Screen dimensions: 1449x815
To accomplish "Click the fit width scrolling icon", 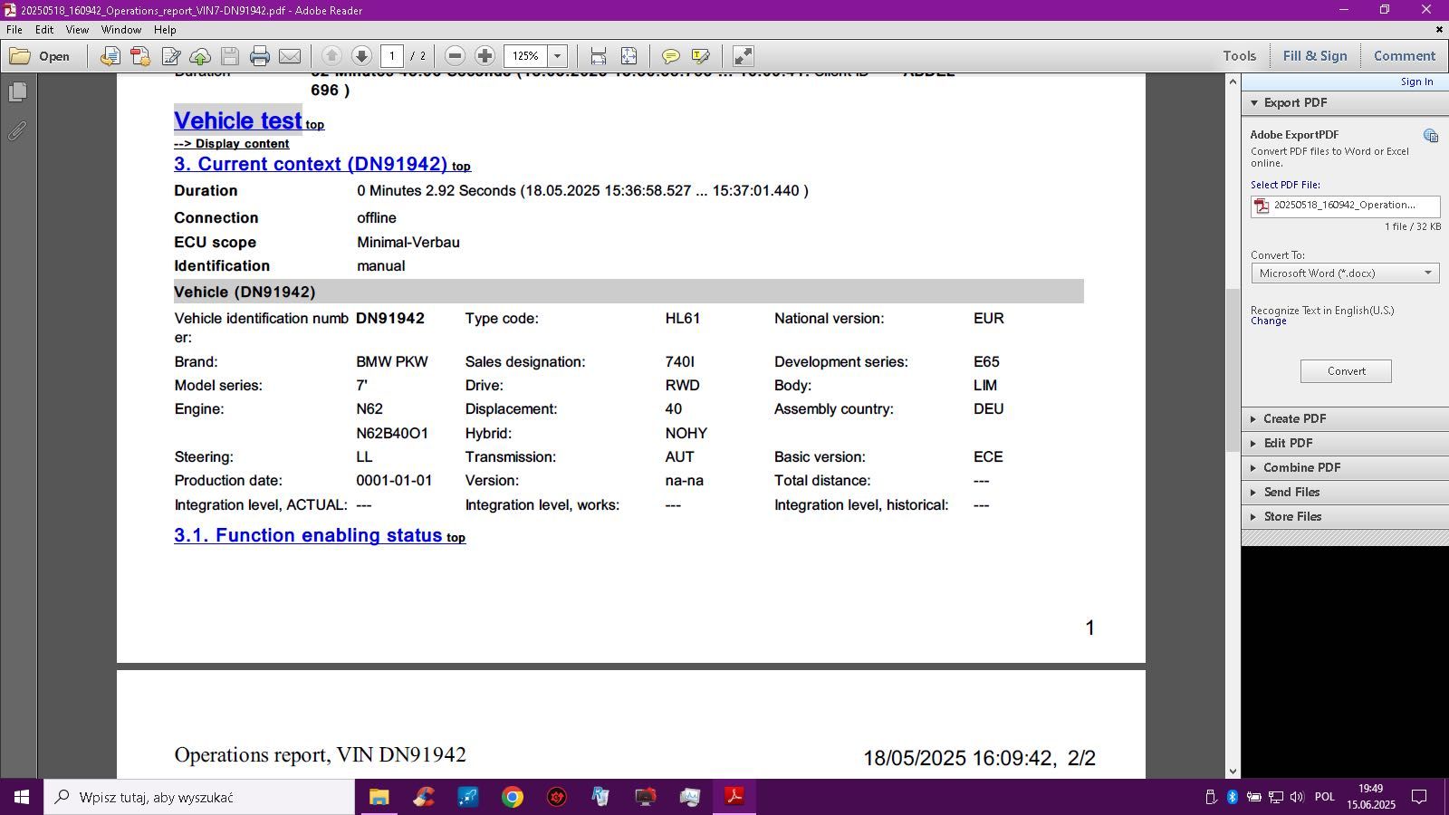I will [x=599, y=56].
